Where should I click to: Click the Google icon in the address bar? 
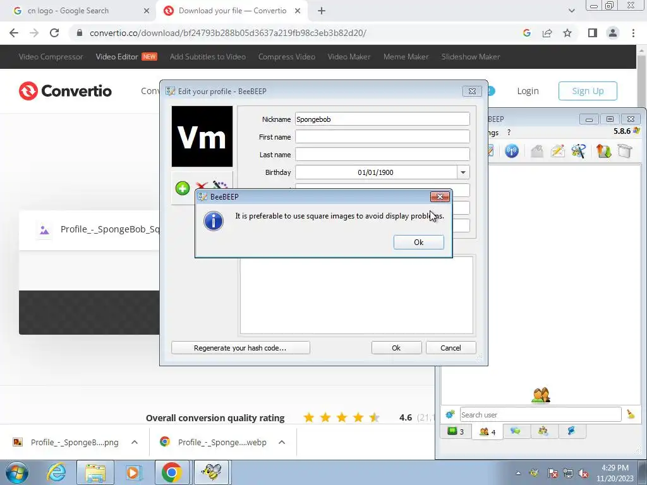pos(526,33)
